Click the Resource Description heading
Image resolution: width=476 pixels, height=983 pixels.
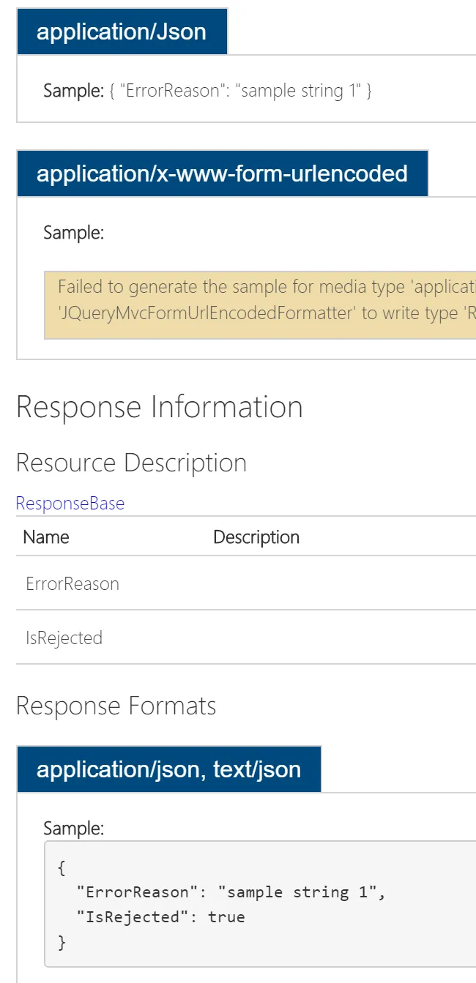(131, 463)
